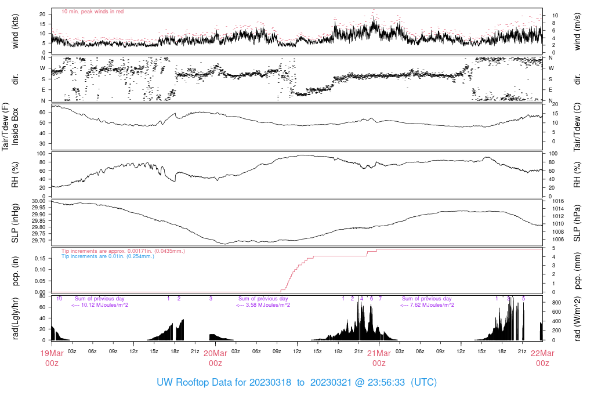Click the '20Mar 00z' date label
Image resolution: width=594 pixels, height=406 pixels.
pyautogui.click(x=215, y=358)
